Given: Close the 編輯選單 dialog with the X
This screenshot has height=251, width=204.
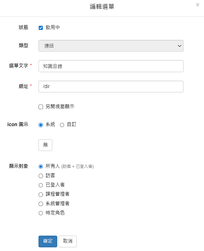Looking at the screenshot, I should 198,5.
